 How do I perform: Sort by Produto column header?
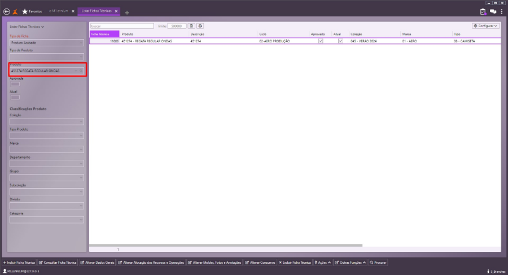[154, 34]
